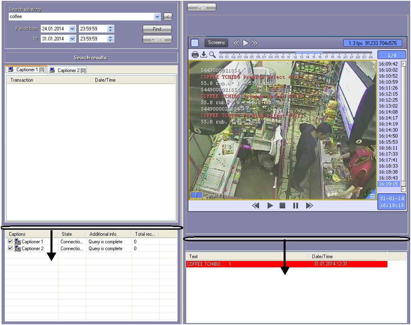Open the Period from date dropdown
Viewport: 411px width, 325px height.
[72, 29]
